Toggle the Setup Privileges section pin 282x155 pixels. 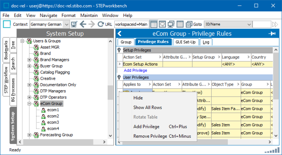(119, 50)
